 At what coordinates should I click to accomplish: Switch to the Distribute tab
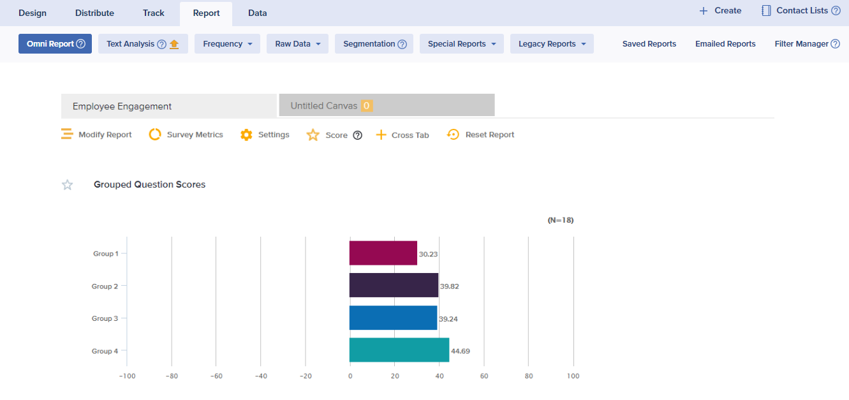[x=94, y=13]
